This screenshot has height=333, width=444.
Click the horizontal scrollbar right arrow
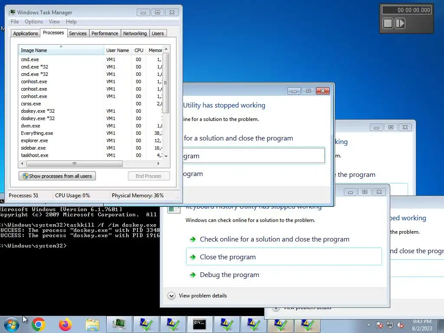point(158,163)
